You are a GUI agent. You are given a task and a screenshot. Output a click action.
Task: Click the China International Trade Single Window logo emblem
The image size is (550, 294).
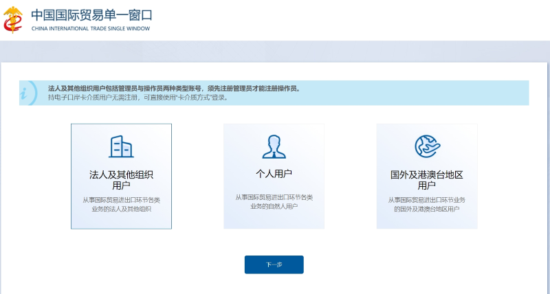tap(13, 19)
